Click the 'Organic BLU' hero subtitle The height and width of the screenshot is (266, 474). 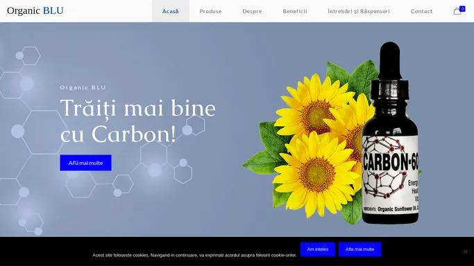click(83, 87)
